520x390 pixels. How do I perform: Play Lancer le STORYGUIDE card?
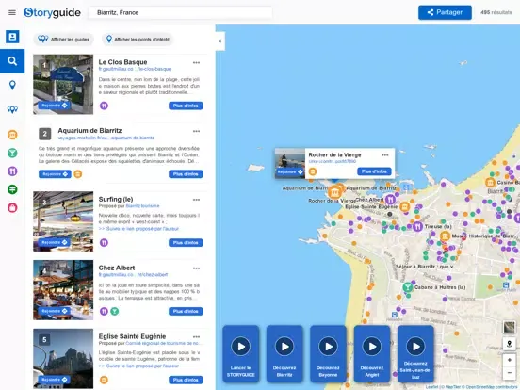[x=241, y=354]
